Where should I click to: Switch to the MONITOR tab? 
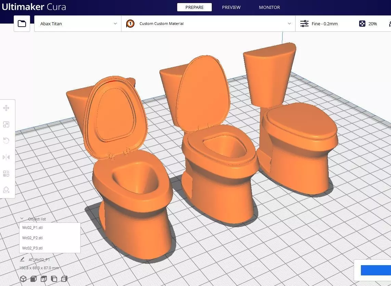tap(269, 7)
